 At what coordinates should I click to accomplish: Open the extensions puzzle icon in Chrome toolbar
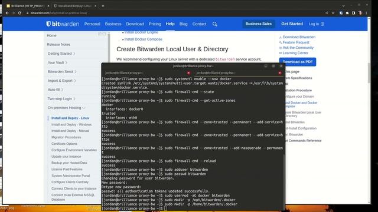click(347, 13)
